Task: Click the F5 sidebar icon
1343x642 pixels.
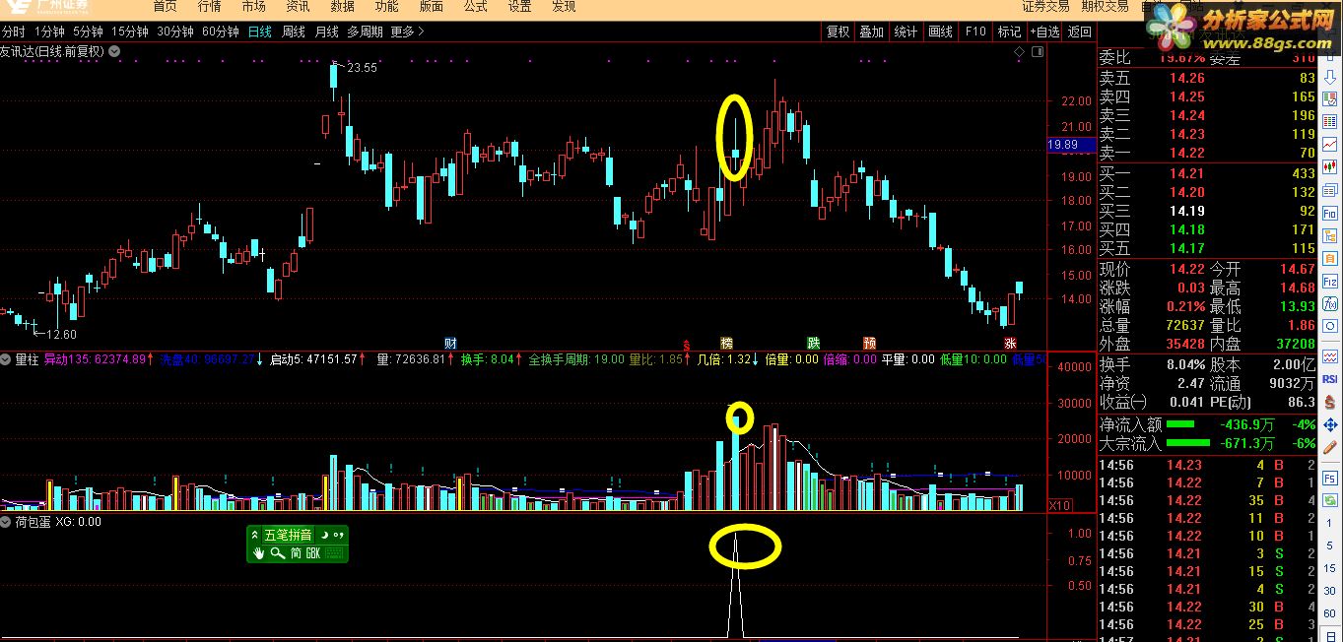Action: click(1329, 478)
